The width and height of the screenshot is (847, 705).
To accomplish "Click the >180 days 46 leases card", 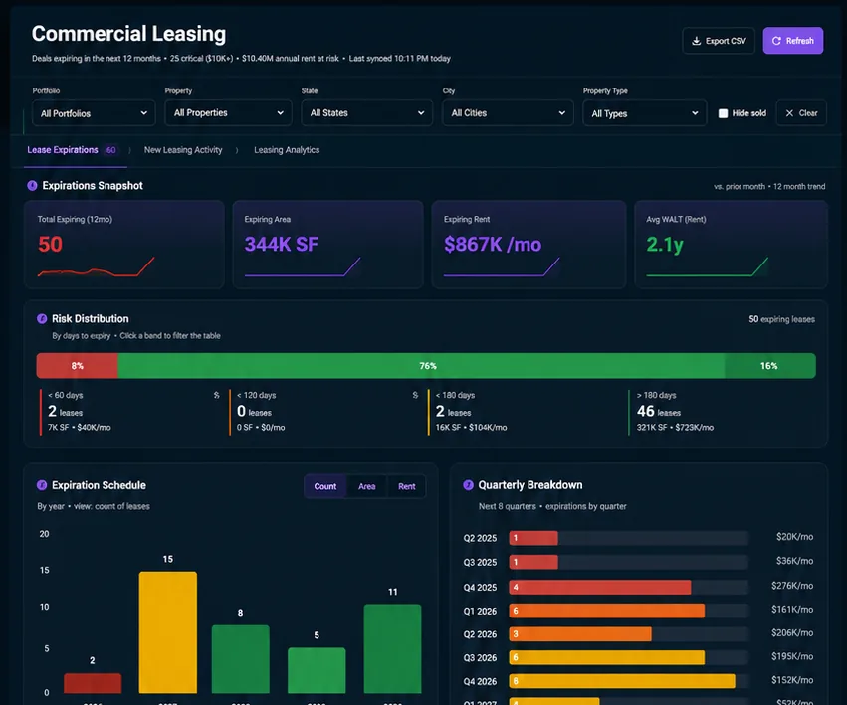I will coord(723,412).
